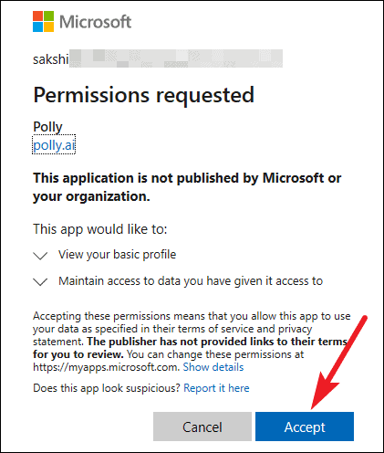Click the Microsoft four-square logo
Viewport: 384px width, 453px height.
coord(44,22)
